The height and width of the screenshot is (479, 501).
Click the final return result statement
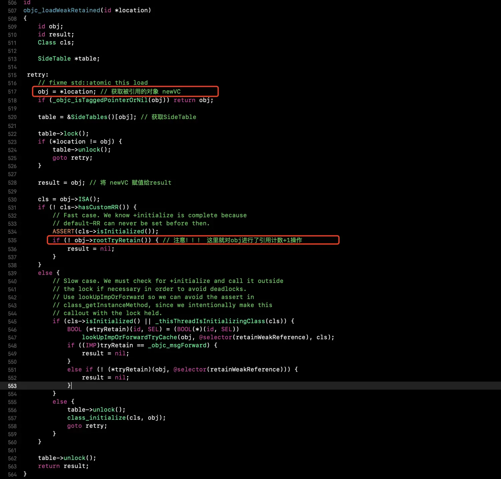(63, 466)
